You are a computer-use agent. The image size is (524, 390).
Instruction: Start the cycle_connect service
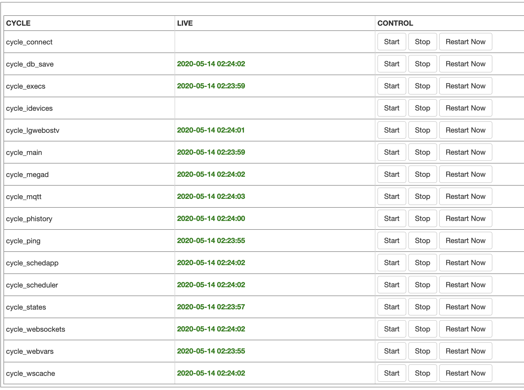[391, 42]
